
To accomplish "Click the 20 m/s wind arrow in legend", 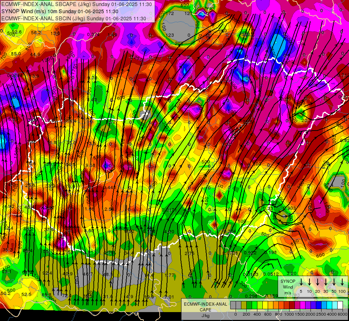I will pyautogui.click(x=318, y=282).
